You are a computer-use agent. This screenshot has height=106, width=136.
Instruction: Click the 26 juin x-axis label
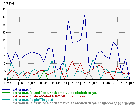pos(117,83)
